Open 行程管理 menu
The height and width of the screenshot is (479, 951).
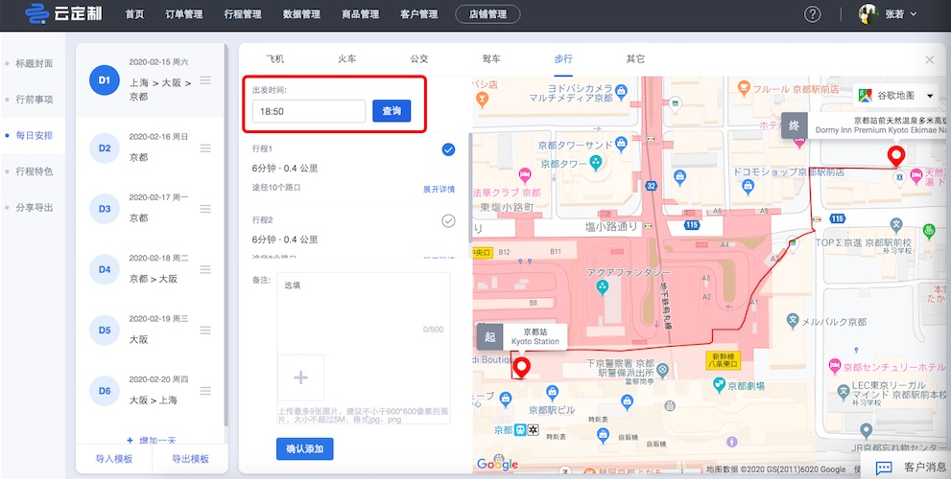pos(243,14)
